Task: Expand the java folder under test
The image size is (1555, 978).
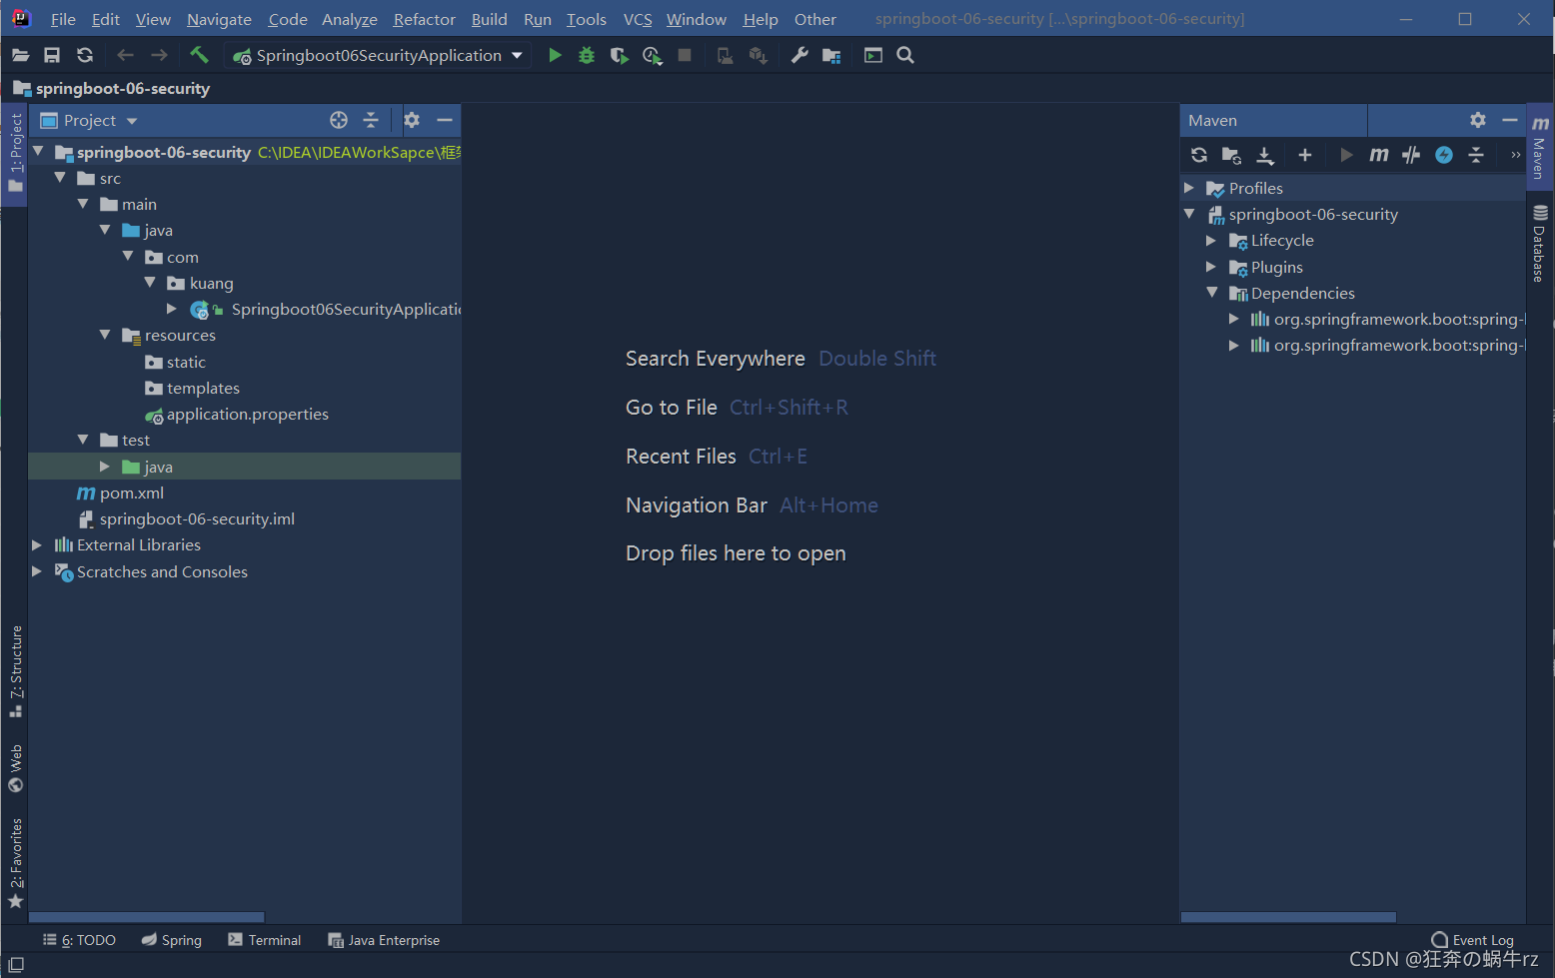Action: [x=105, y=467]
